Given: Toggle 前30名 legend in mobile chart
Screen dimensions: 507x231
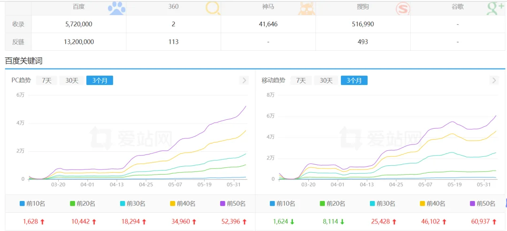Looking at the screenshot, I should point(383,203).
